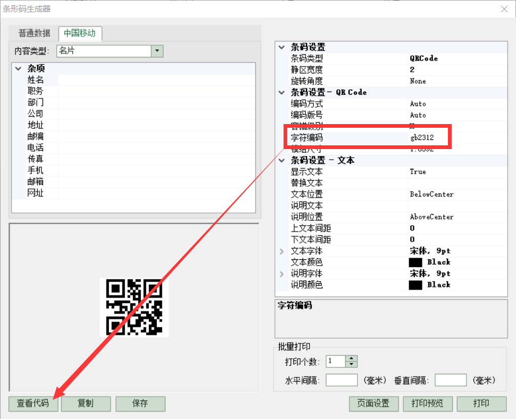Click the 公司 value field
The height and width of the screenshot is (419, 516).
156,114
